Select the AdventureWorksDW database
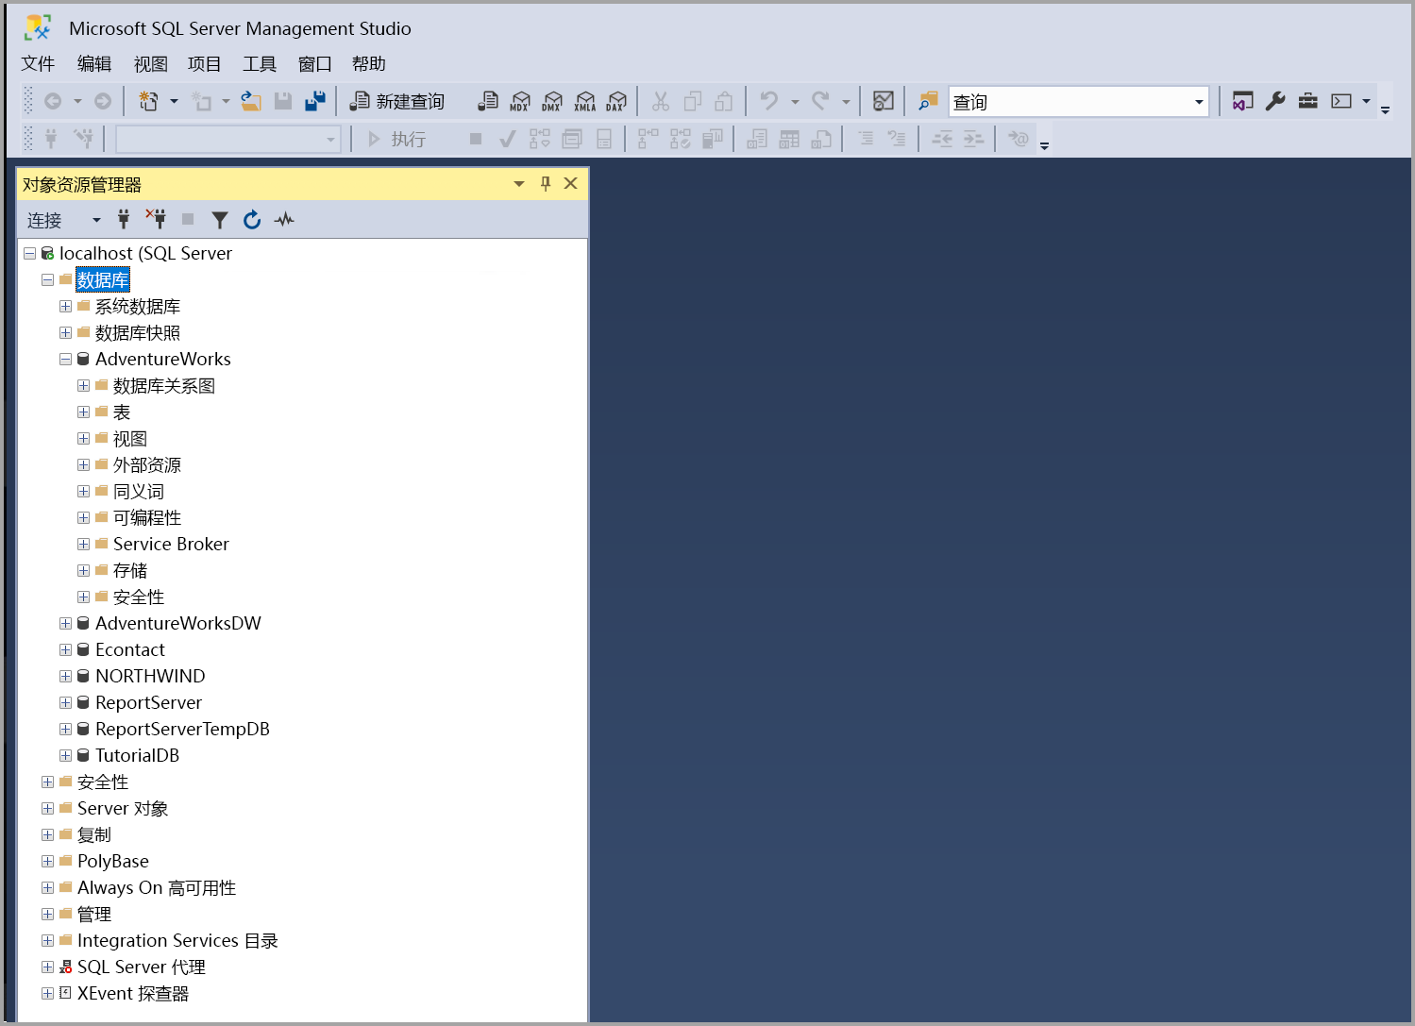 178,623
